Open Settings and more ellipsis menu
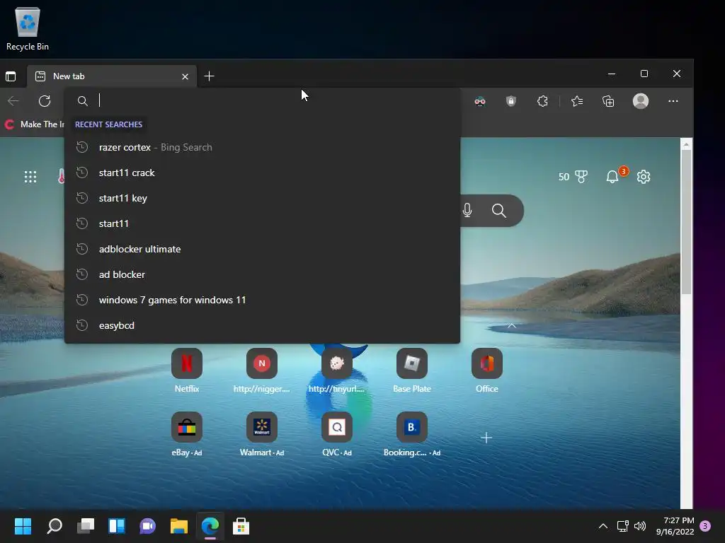 (x=673, y=101)
